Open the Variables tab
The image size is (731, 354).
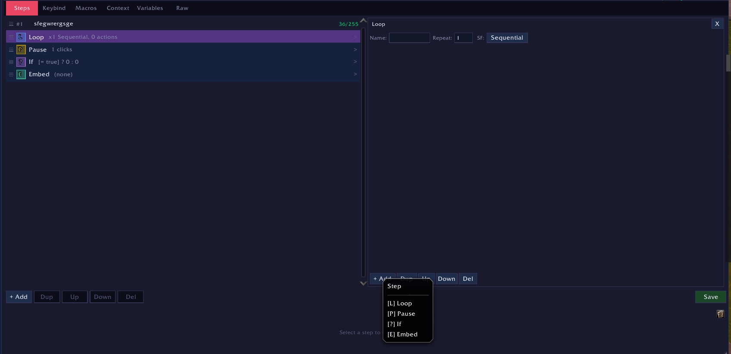(150, 8)
